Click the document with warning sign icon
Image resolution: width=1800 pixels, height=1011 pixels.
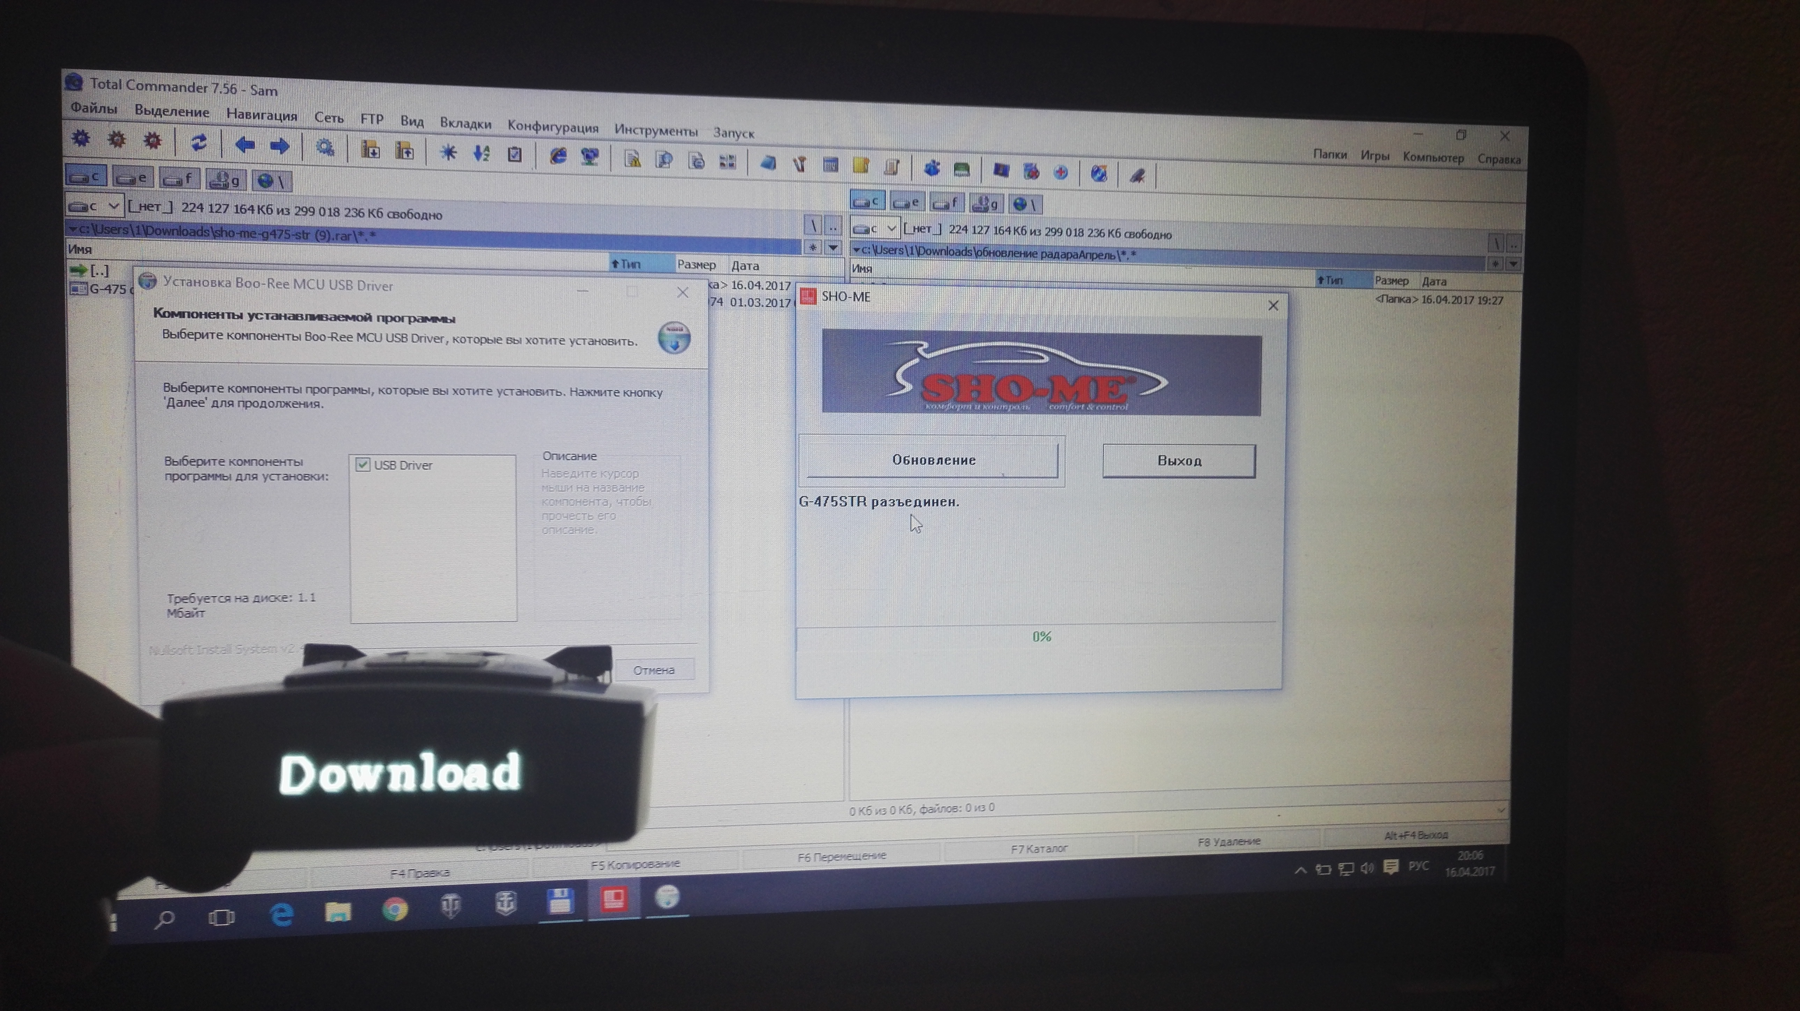[x=632, y=158]
